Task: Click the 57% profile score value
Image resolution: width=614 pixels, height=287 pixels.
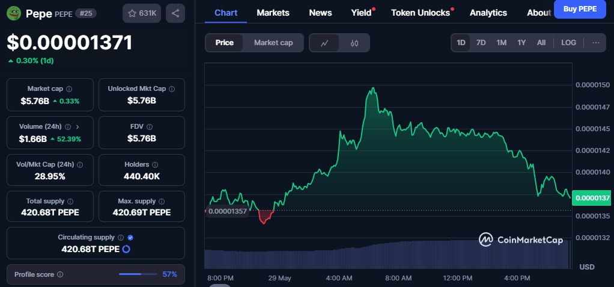Action: (x=169, y=274)
